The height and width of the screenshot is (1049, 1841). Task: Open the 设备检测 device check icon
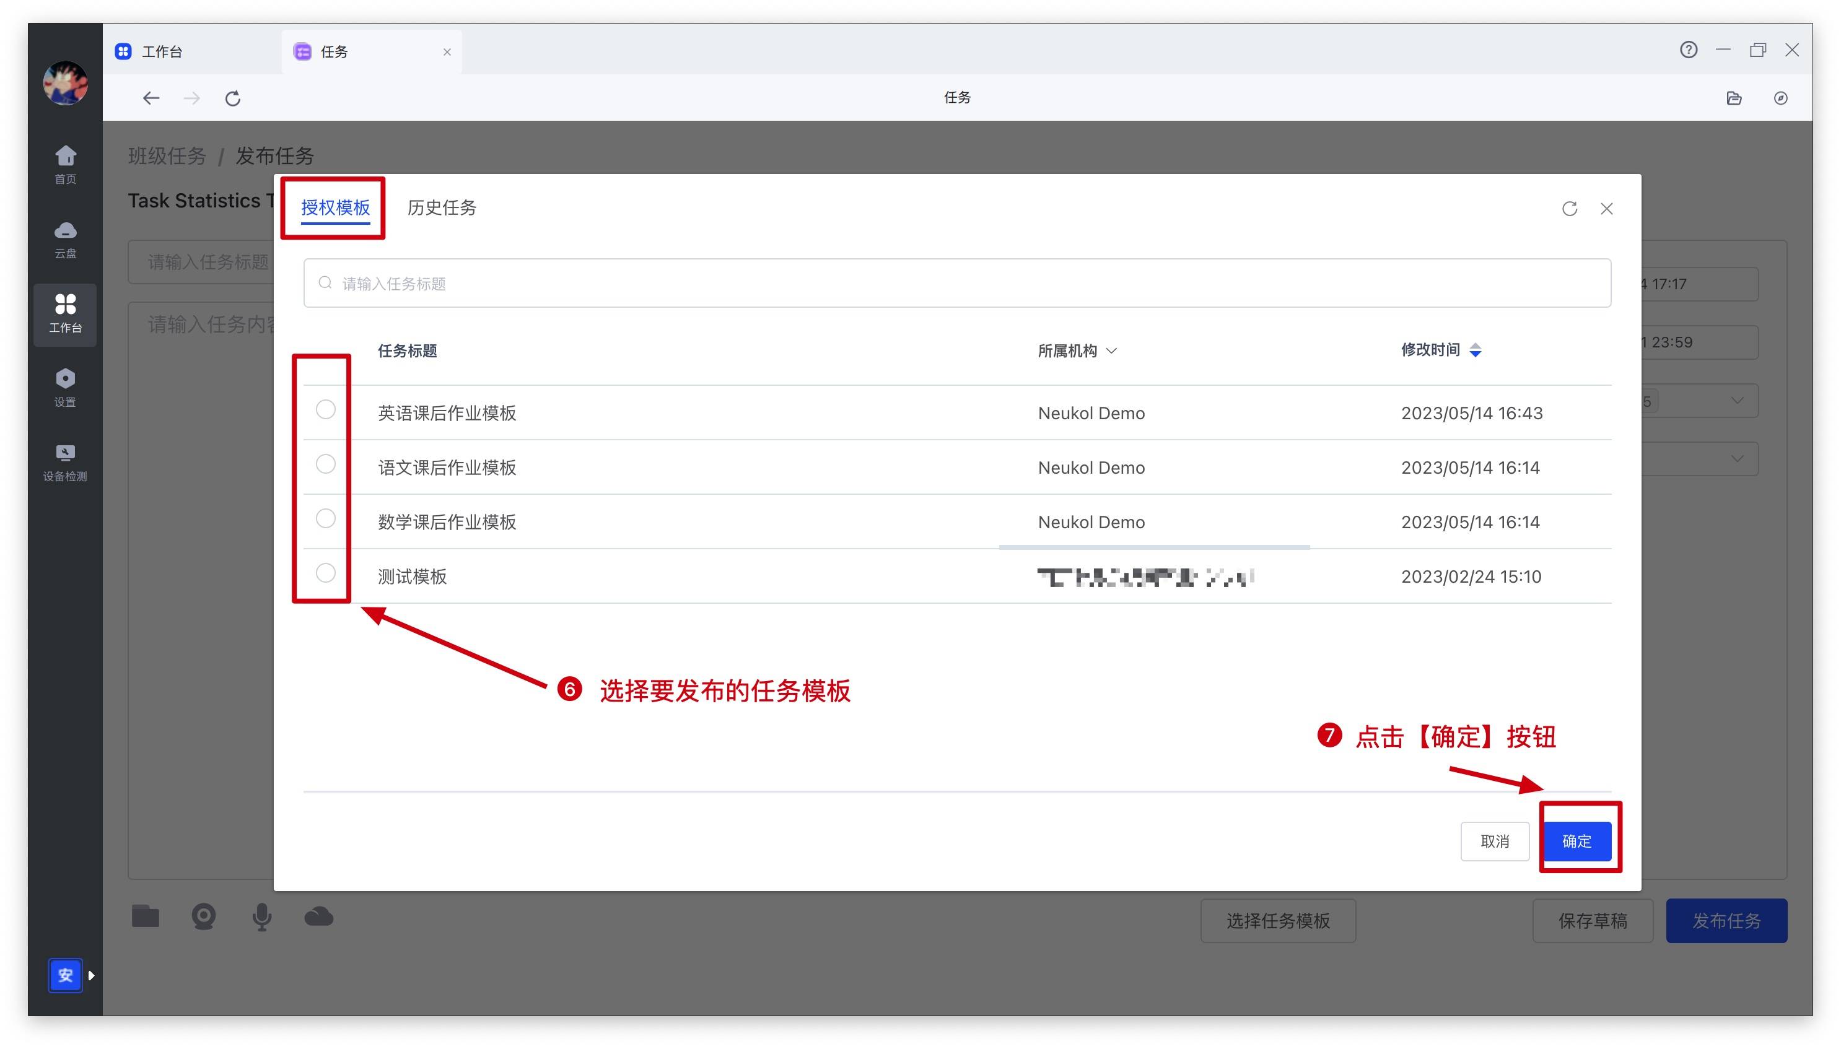pyautogui.click(x=65, y=462)
